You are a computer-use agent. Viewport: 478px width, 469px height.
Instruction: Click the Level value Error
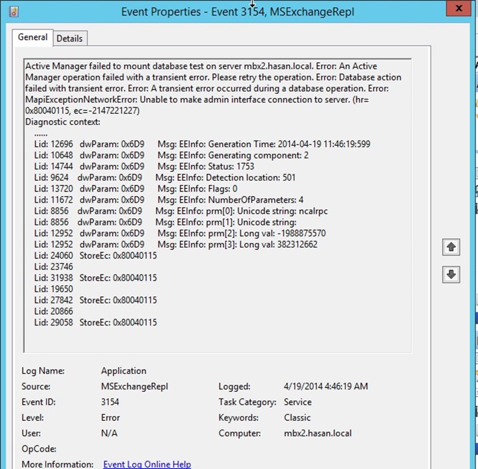click(110, 417)
